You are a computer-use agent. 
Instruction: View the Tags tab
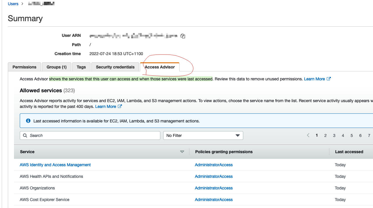pyautogui.click(x=81, y=67)
